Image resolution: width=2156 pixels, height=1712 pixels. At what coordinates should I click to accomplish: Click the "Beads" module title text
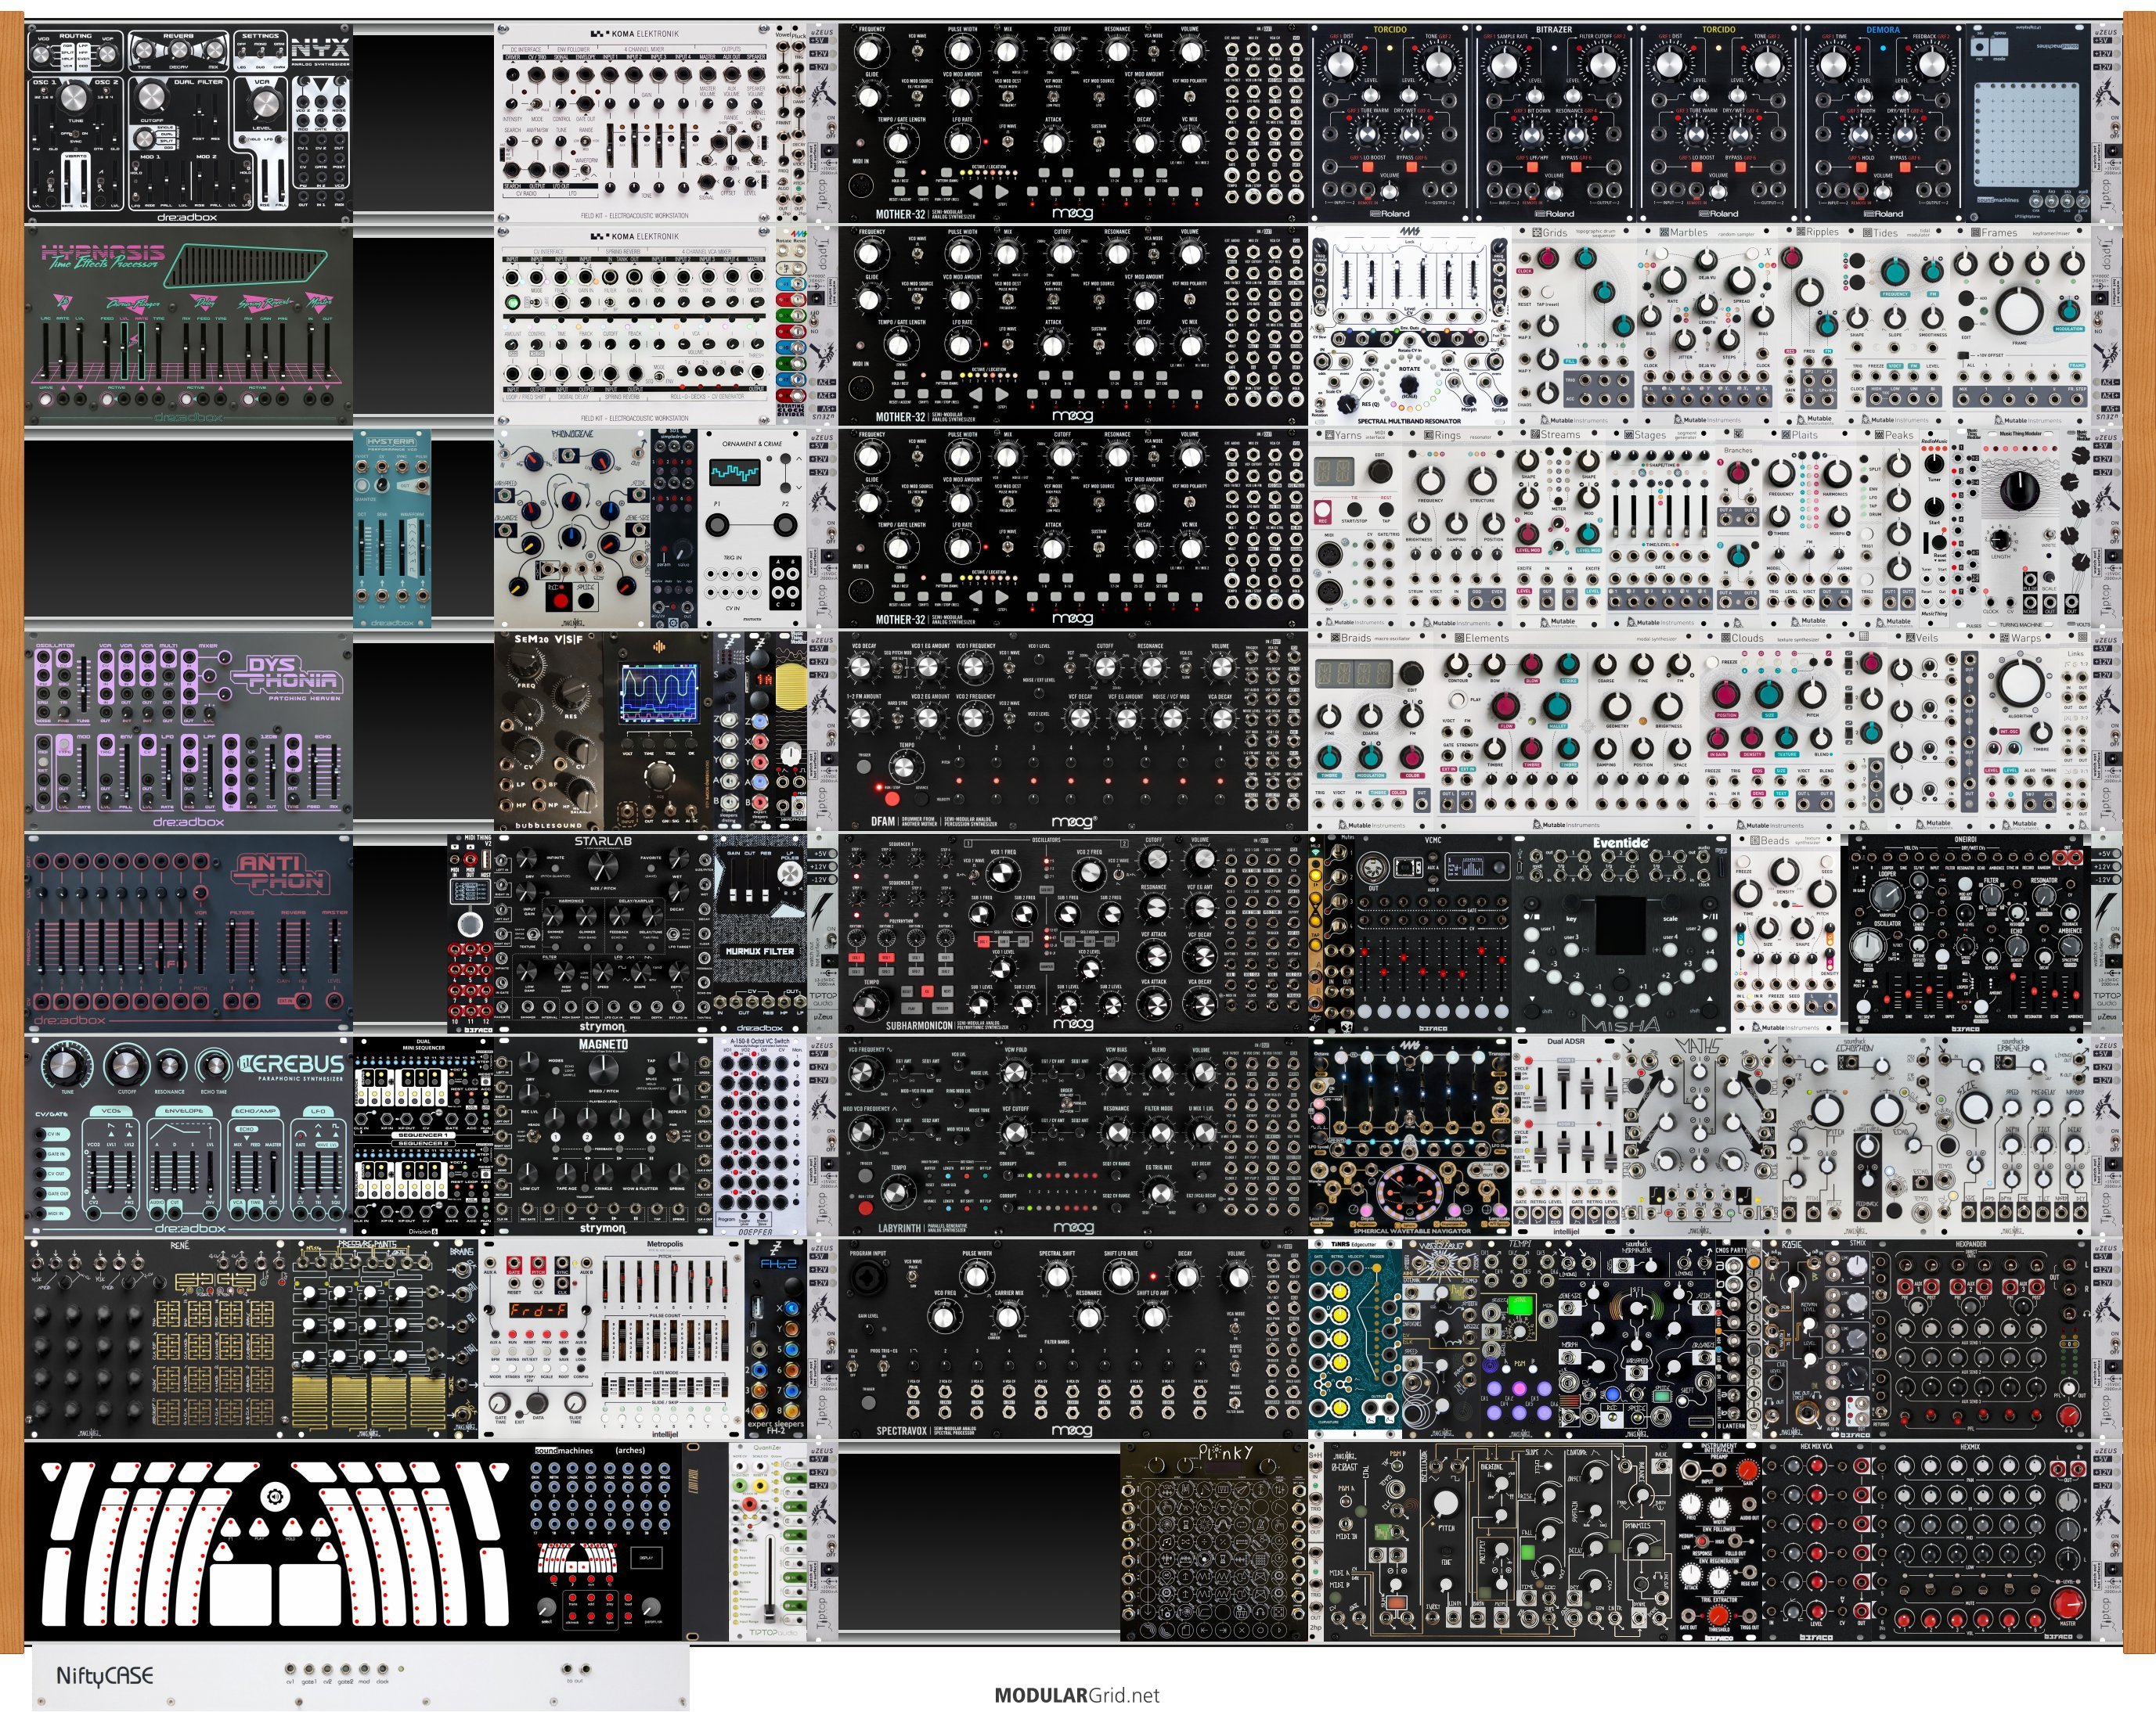1775,841
